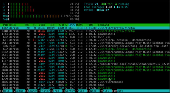This screenshot has height=93, width=170.
Task: Select the gpmdp process PID 2462
Action: click(85, 52)
